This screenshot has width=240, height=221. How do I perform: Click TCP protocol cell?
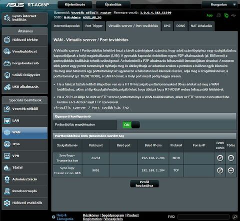coord(176,171)
